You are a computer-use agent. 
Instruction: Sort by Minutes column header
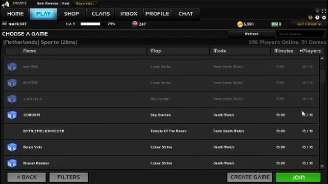(x=283, y=51)
